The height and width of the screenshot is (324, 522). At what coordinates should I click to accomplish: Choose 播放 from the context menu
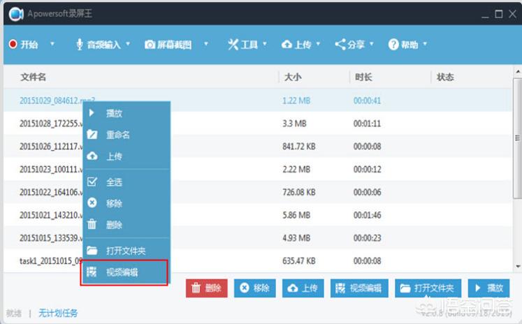click(126, 113)
